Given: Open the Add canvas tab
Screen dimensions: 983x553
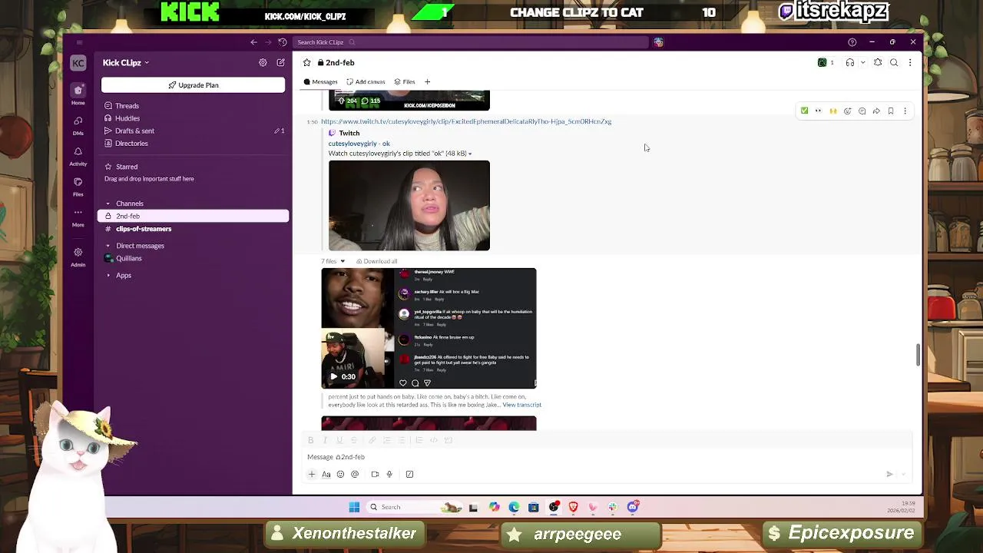Looking at the screenshot, I should pyautogui.click(x=366, y=81).
